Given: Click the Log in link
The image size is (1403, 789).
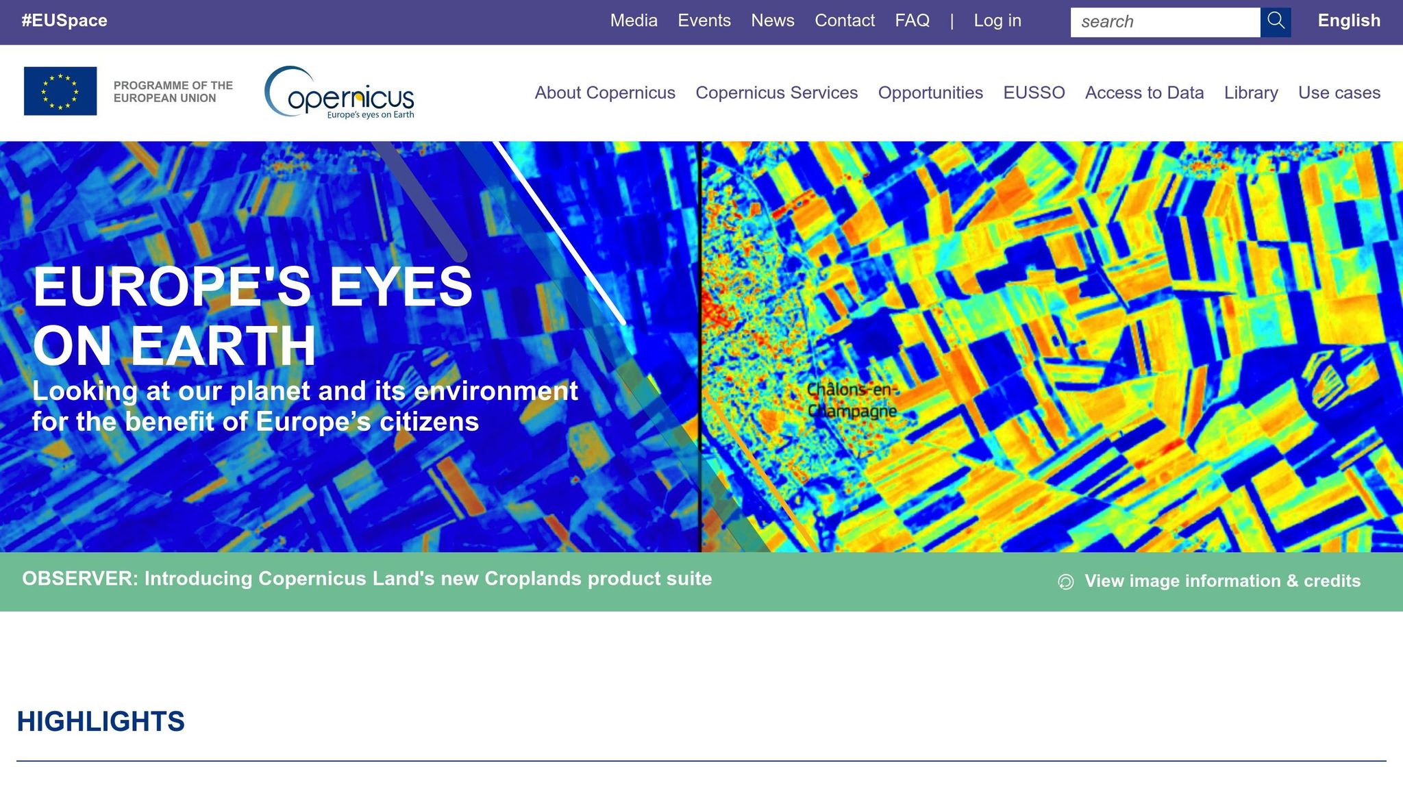Looking at the screenshot, I should click(x=997, y=21).
